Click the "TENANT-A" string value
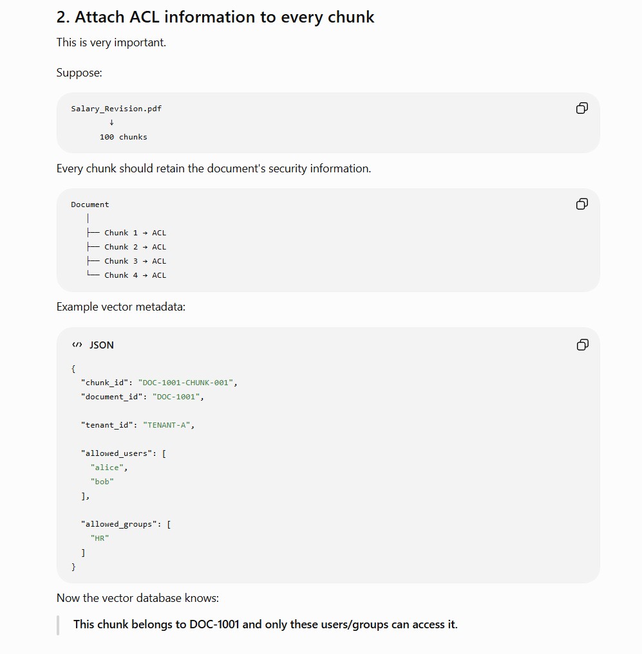This screenshot has width=642, height=654. (x=167, y=425)
